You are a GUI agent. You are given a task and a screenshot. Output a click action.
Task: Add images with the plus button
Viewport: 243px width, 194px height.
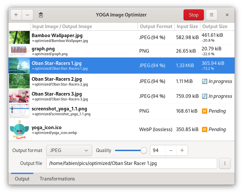coord(16,15)
